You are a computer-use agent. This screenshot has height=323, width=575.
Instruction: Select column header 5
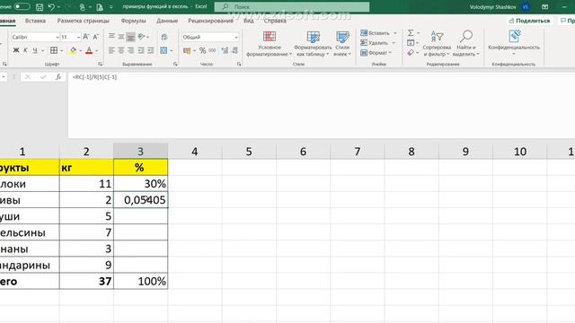click(249, 152)
